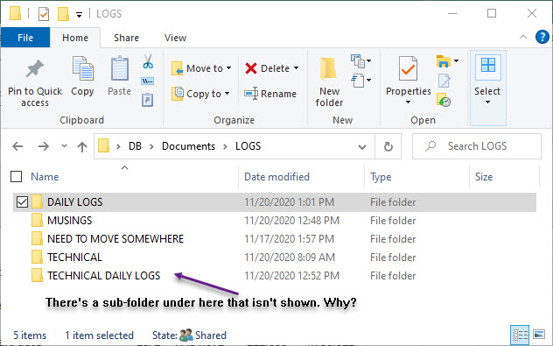Screen dimensions: 553x346
Task: Select the DAILY LOGS folder name
Action: [x=74, y=202]
